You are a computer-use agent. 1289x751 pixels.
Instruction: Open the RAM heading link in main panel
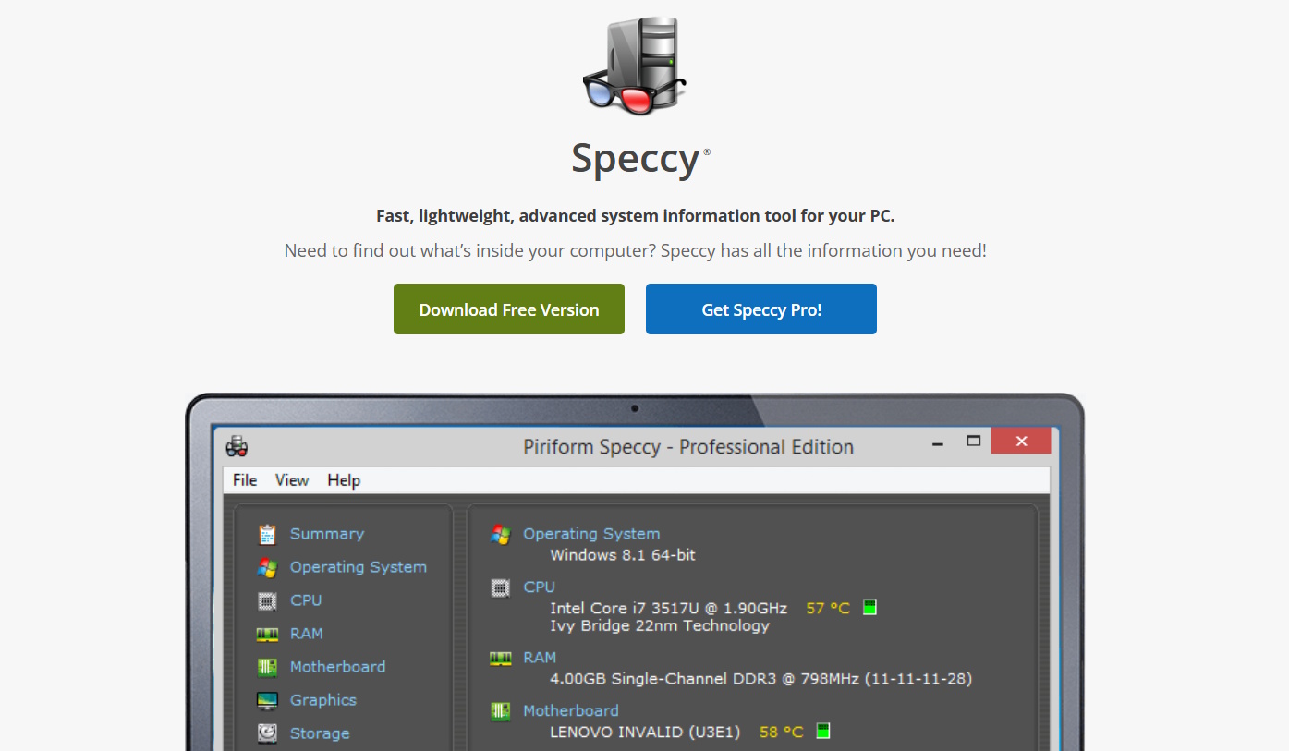click(x=540, y=658)
